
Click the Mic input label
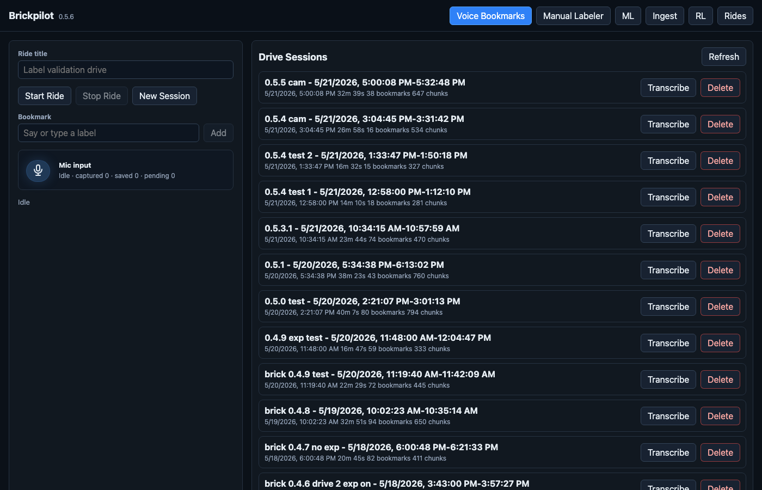pyautogui.click(x=75, y=165)
